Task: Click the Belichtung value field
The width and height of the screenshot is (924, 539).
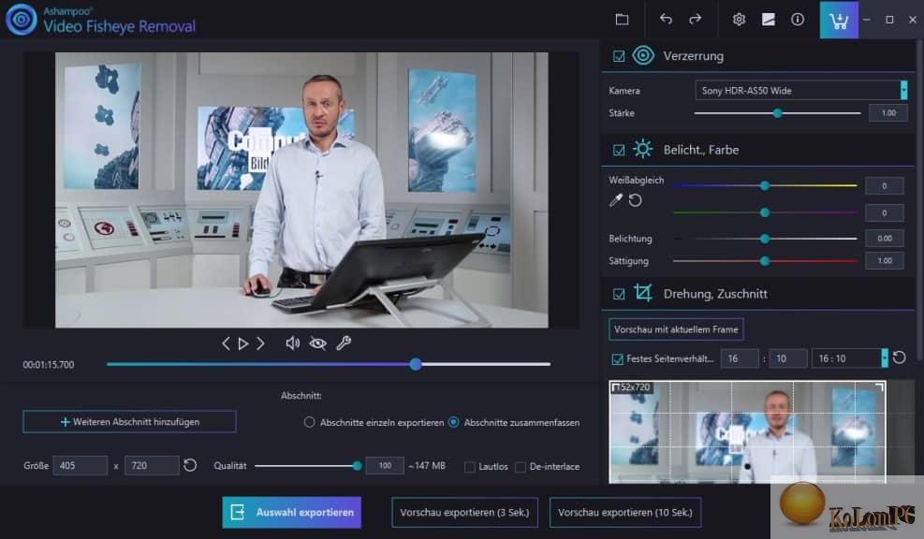Action: point(884,238)
